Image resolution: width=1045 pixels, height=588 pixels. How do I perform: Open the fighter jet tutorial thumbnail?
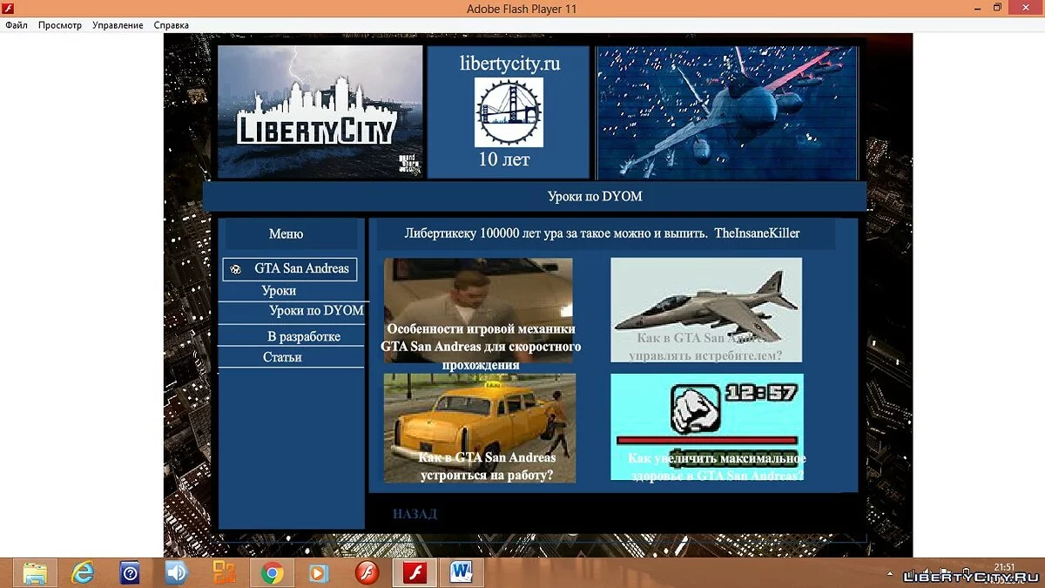[x=705, y=309]
